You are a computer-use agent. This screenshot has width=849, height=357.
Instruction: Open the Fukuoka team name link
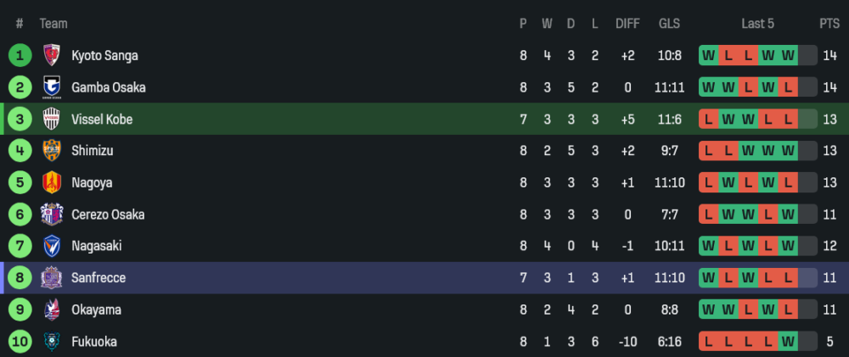[x=93, y=342]
